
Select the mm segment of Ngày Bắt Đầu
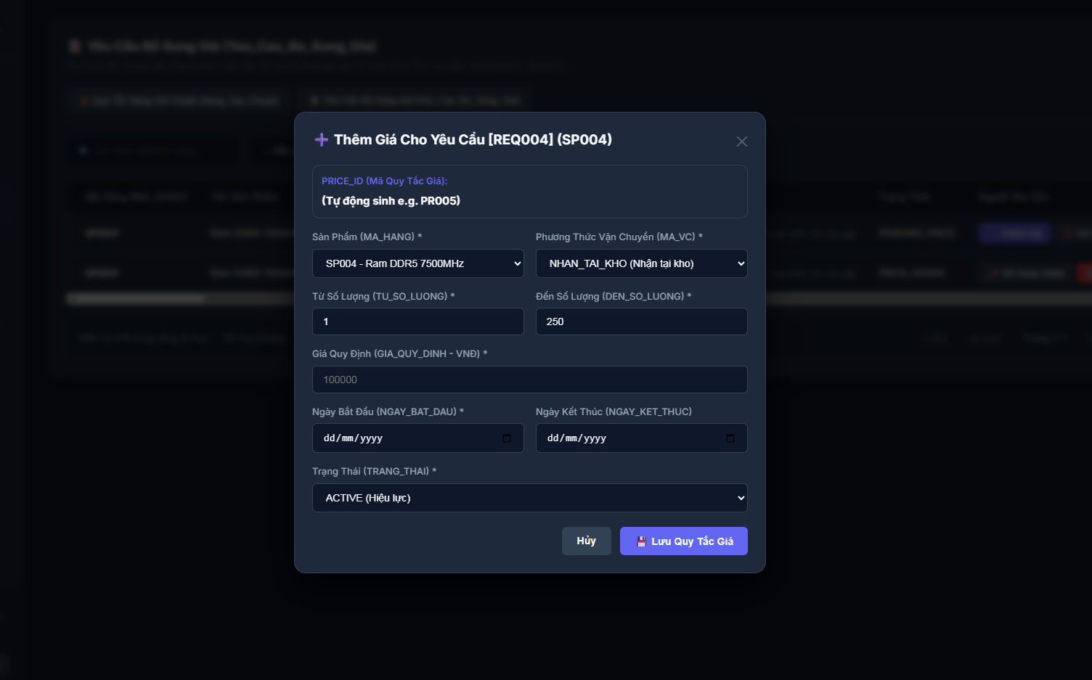(348, 438)
